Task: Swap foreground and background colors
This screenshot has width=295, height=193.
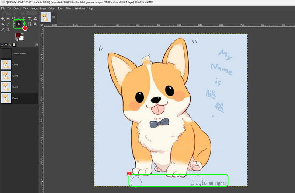Action: click(23, 34)
